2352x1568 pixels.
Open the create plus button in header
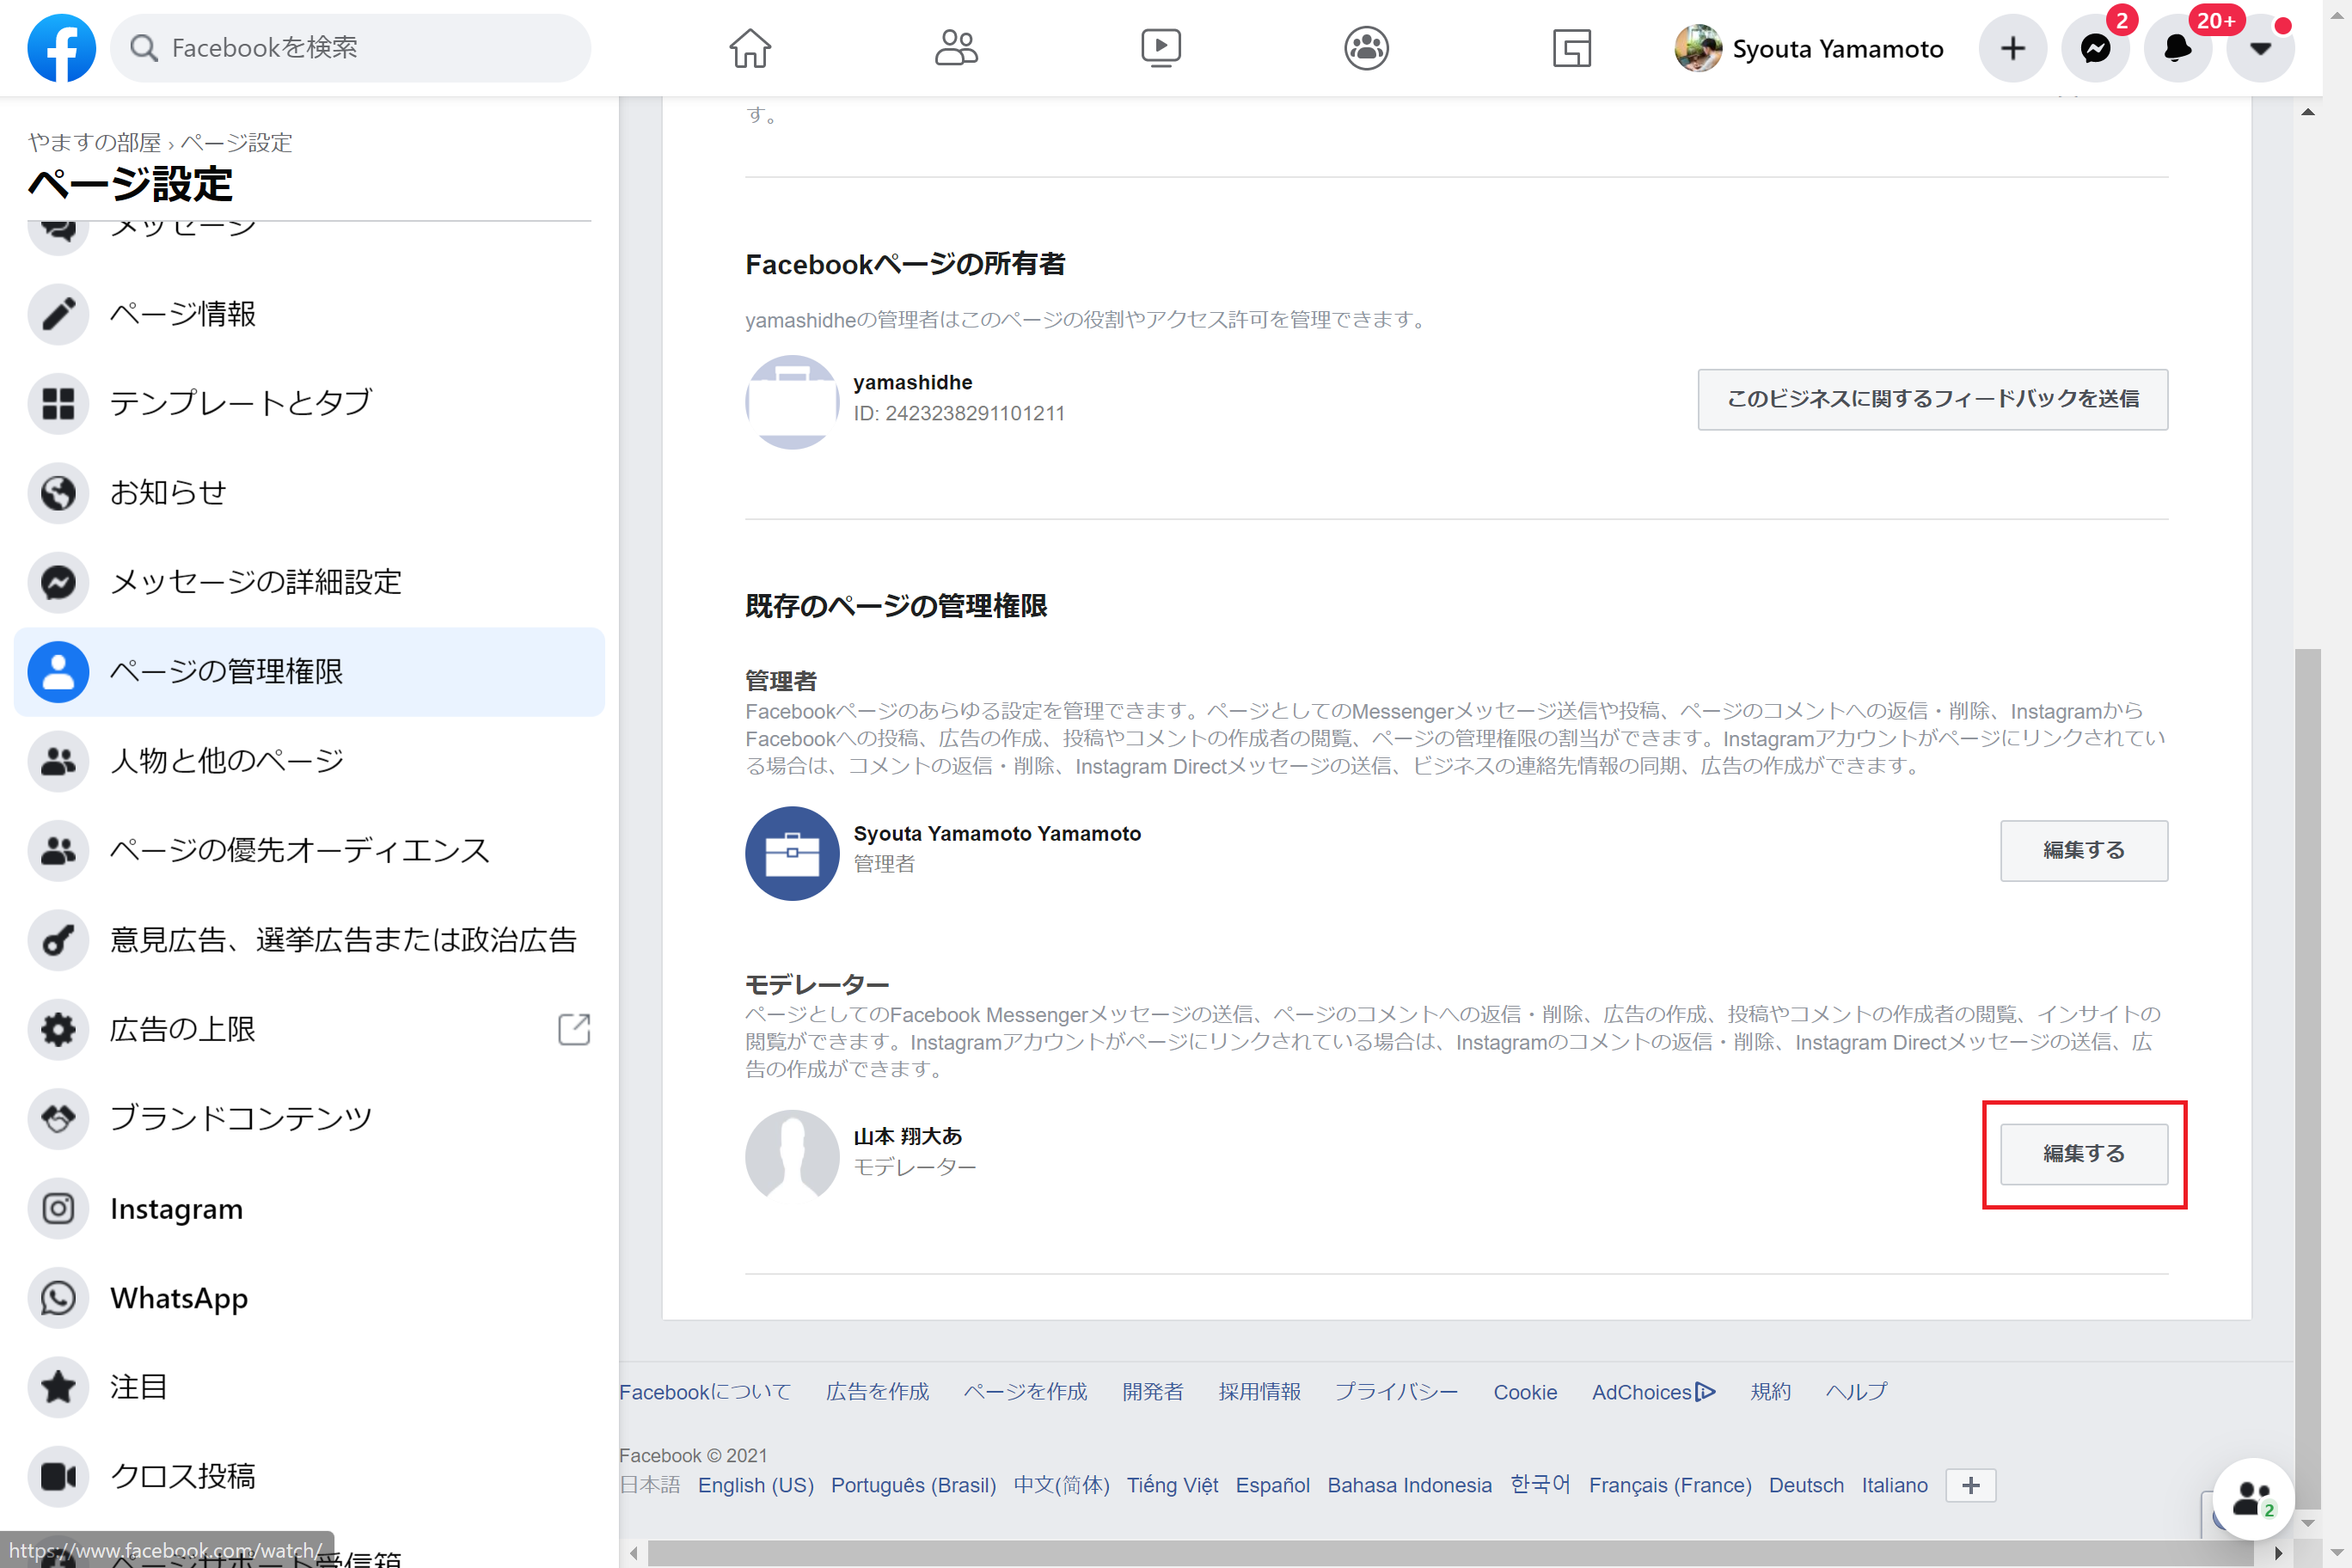pos(2012,48)
